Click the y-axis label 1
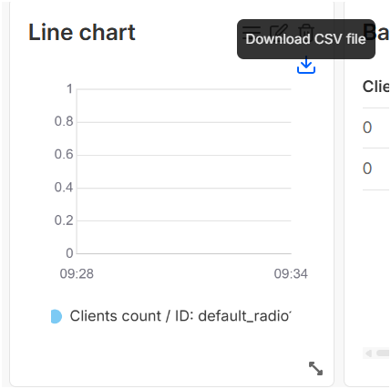 tap(69, 89)
